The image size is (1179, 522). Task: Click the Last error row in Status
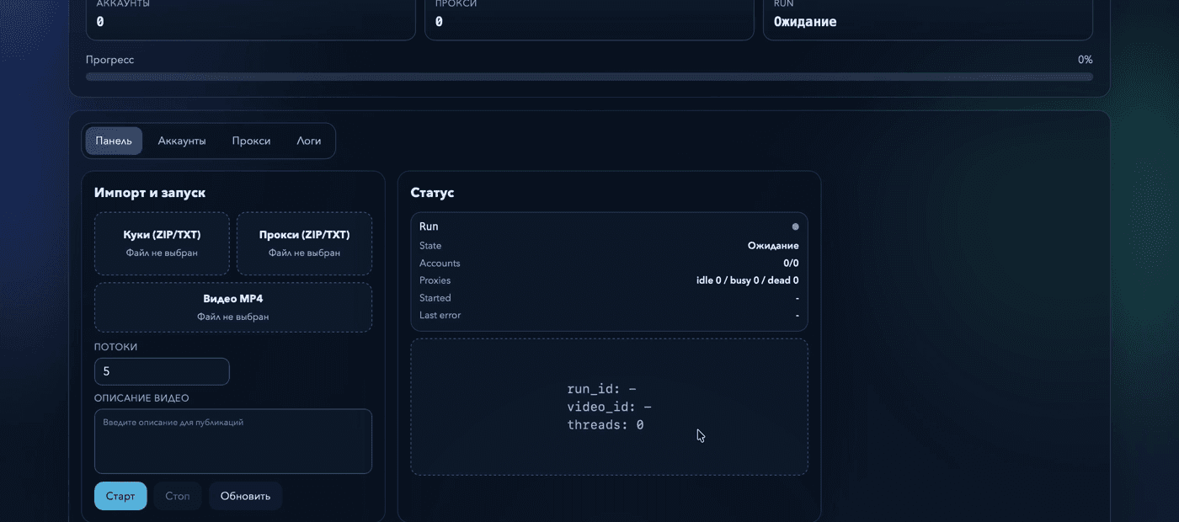(609, 315)
